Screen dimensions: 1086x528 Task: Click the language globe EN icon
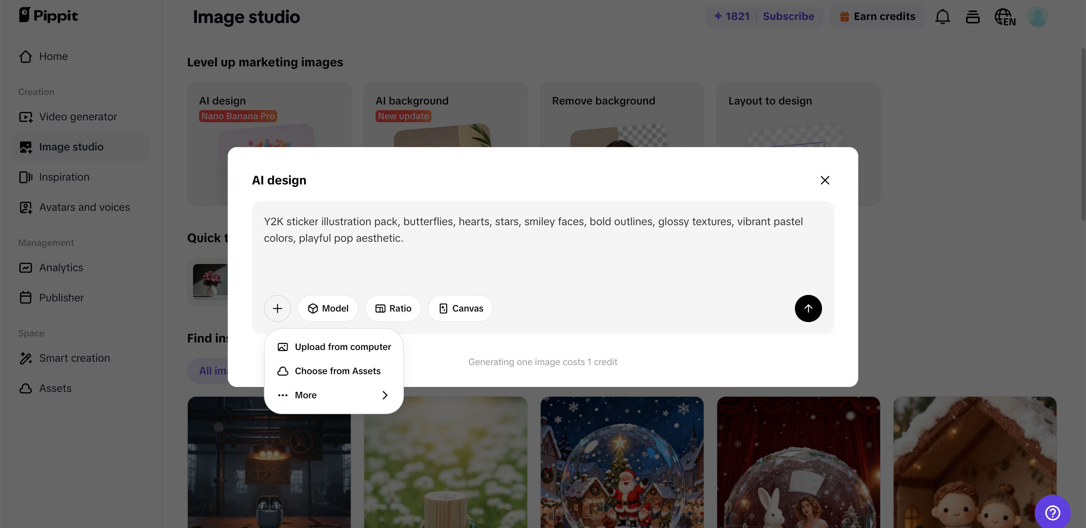point(1005,17)
